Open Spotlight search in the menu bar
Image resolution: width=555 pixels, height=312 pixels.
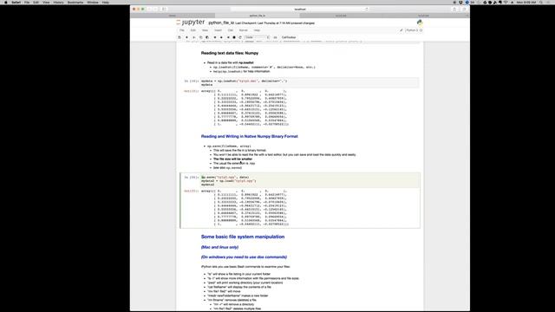541,2
